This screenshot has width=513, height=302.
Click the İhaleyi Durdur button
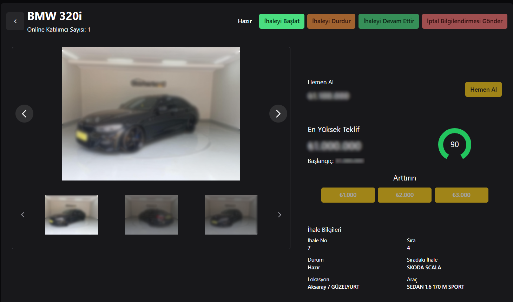tap(331, 21)
